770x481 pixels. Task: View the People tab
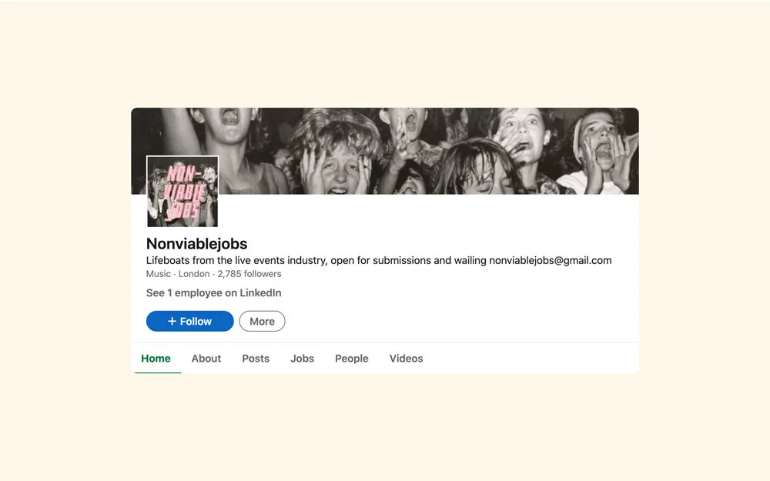tap(352, 359)
